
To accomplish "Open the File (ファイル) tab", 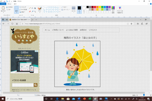I will pos(3,4).
